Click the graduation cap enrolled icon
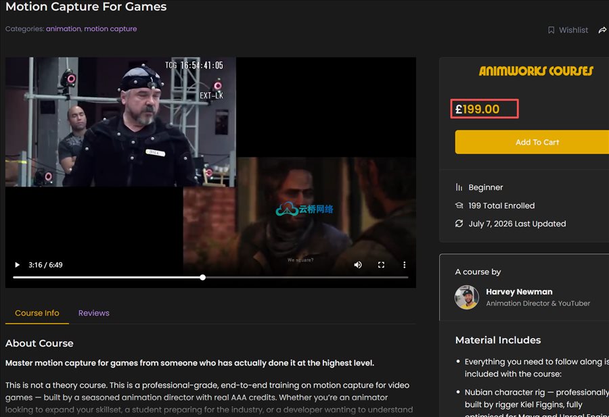The width and height of the screenshot is (609, 417). pyautogui.click(x=459, y=205)
